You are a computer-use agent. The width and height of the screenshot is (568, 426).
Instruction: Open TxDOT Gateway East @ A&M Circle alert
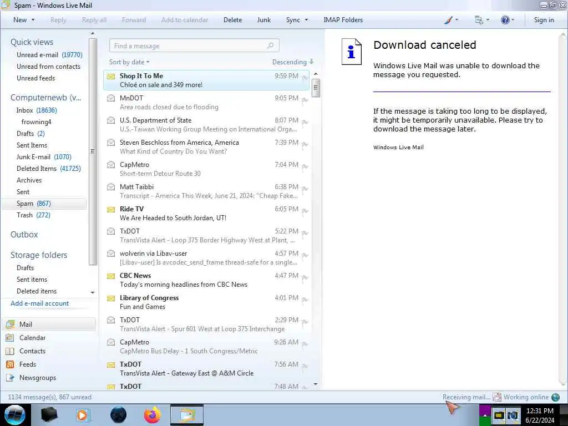point(206,369)
